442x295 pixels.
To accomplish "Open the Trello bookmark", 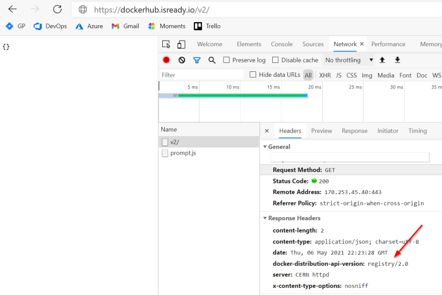I will click(207, 26).
